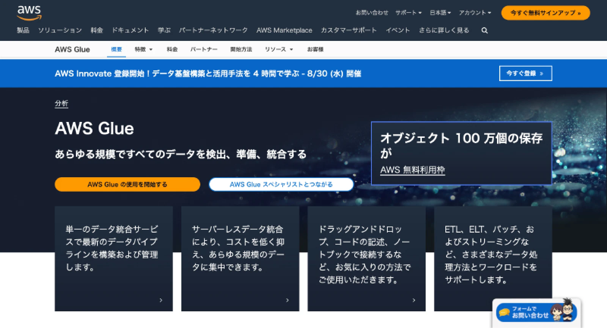Open the search magnifier icon
The width and height of the screenshot is (607, 328).
(484, 30)
